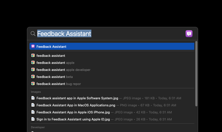Click Chrome icon beside 'bug repor' suggestion
This screenshot has width=222, height=132.
pyautogui.click(x=33, y=84)
